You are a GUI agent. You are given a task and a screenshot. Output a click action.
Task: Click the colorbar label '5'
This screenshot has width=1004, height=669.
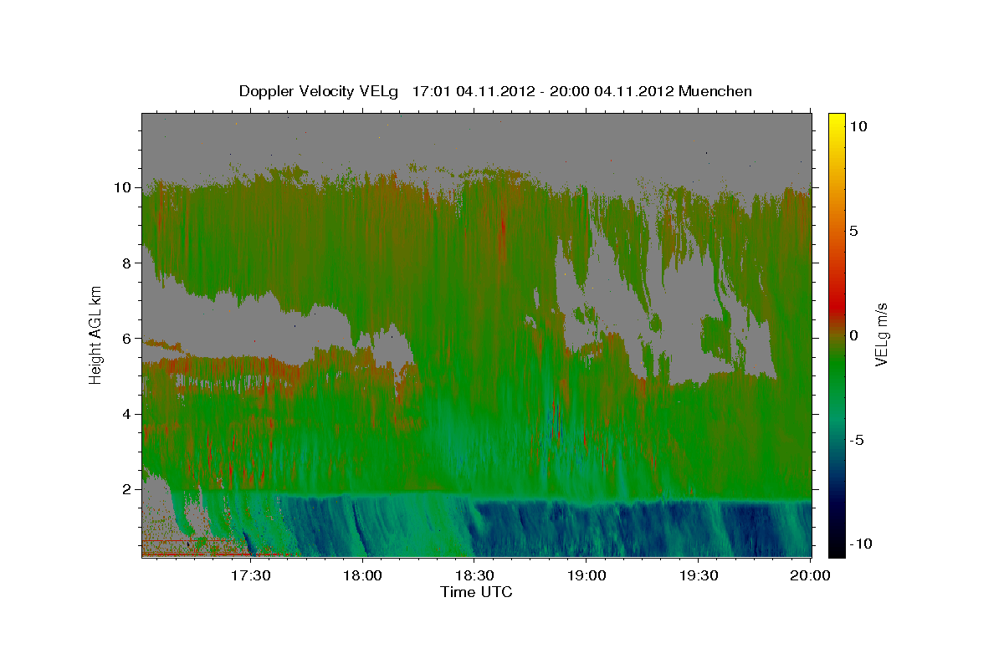tap(854, 230)
